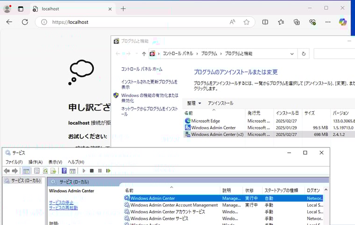This screenshot has width=355, height=225.
Task: Sort programs by 名前 column header
Action: 214,113
